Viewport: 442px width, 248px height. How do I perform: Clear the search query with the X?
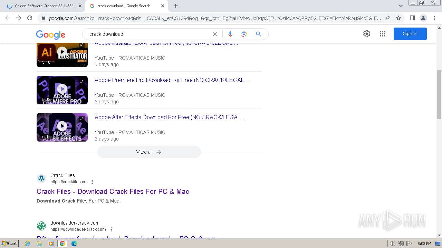(x=215, y=34)
